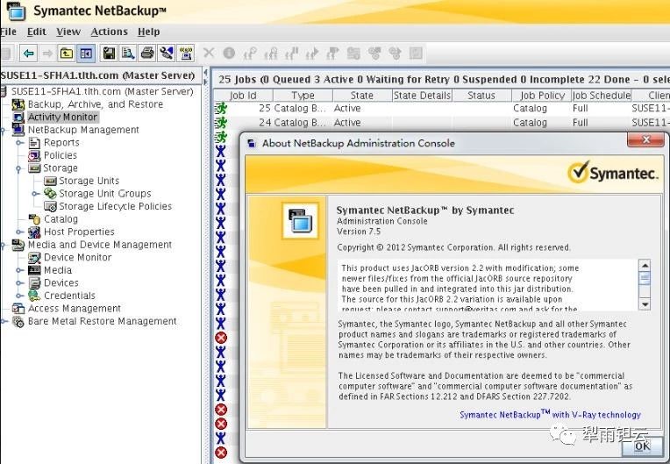Select Activity Monitor in the tree
This screenshot has width=670, height=464.
(63, 117)
